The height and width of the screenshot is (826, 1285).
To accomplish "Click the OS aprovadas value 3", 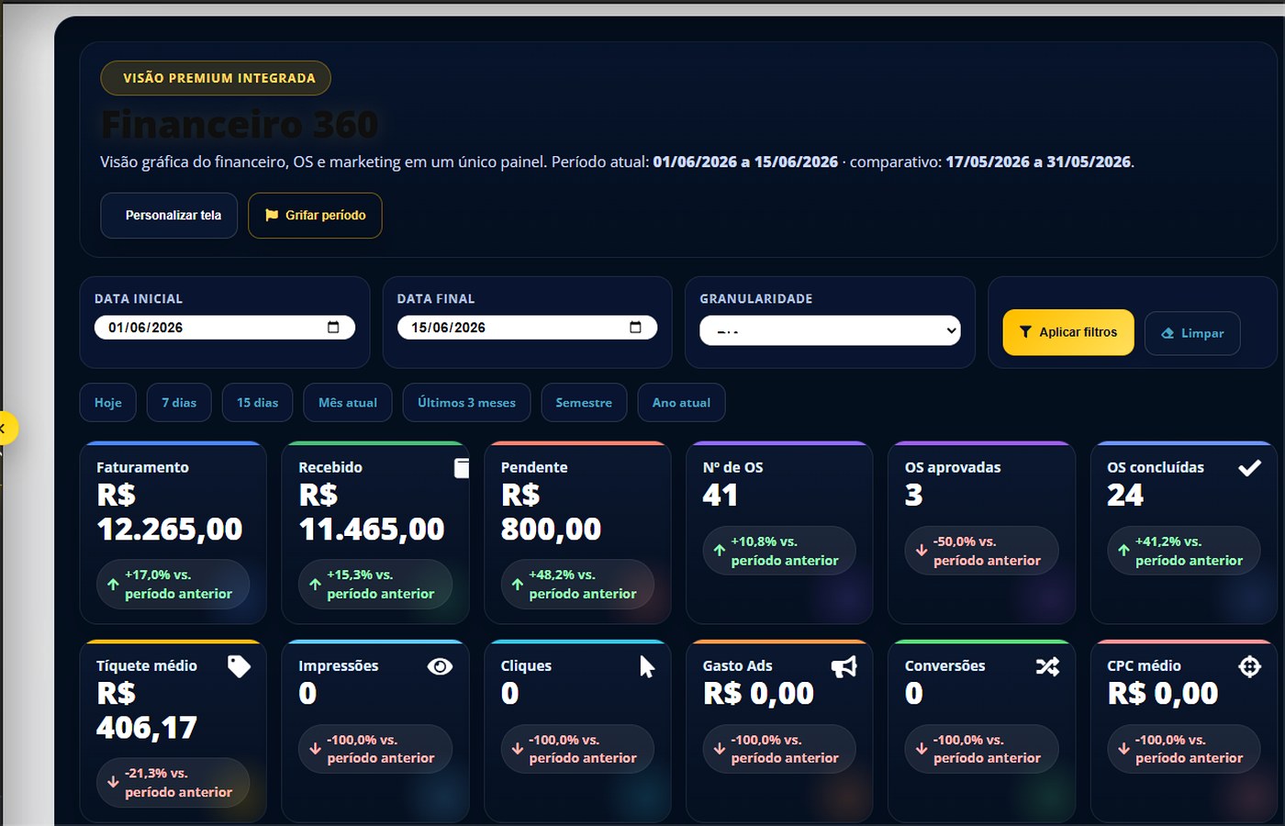I will point(914,496).
